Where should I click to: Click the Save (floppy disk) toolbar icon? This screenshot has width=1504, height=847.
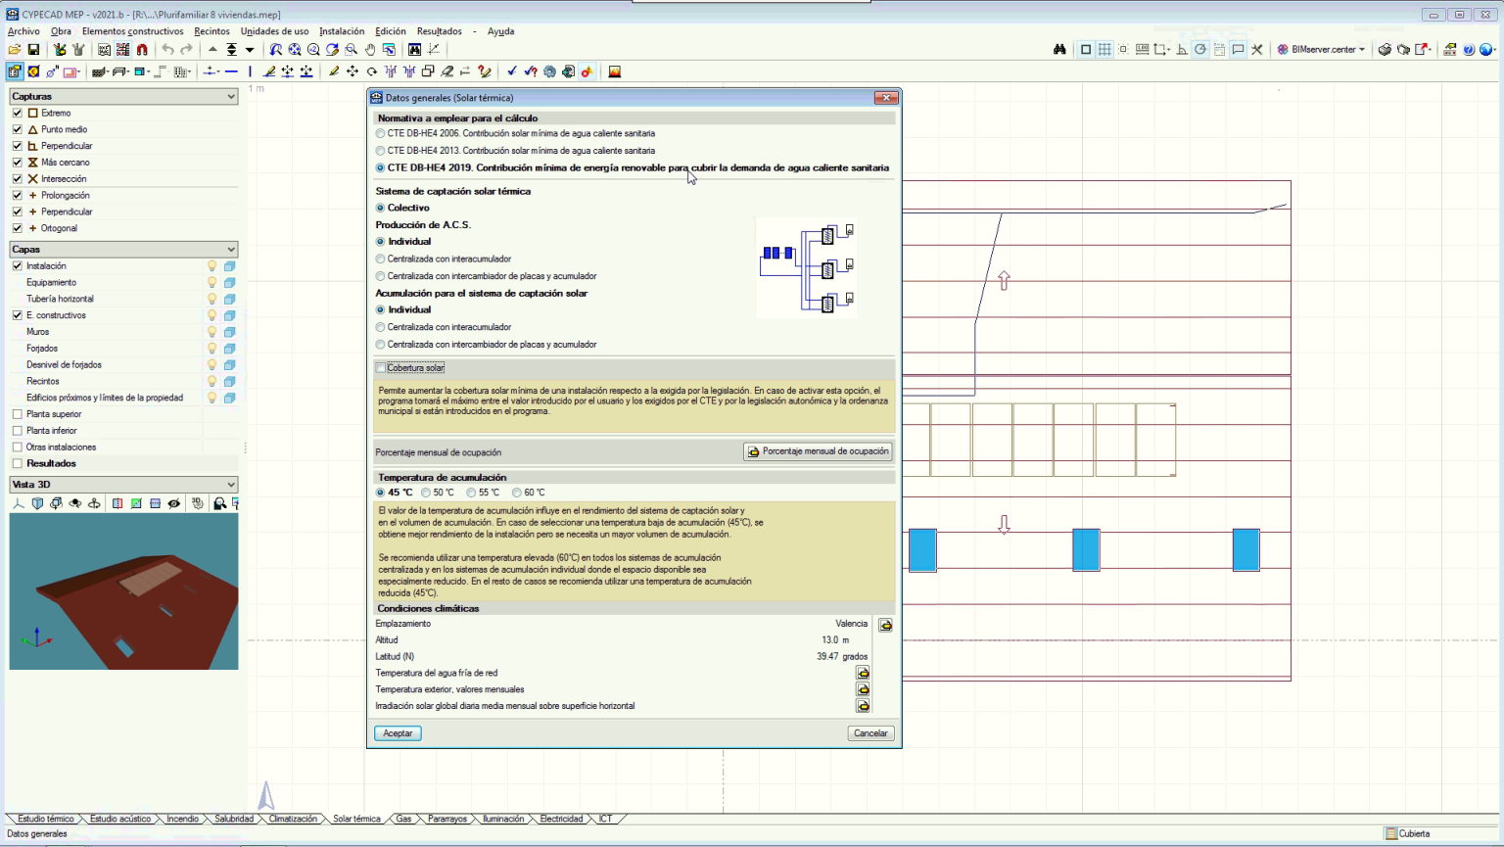point(33,50)
